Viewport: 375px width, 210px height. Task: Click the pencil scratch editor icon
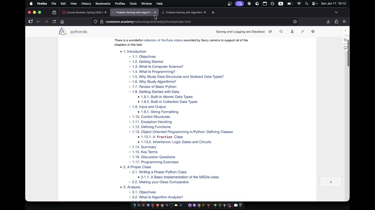point(302,32)
